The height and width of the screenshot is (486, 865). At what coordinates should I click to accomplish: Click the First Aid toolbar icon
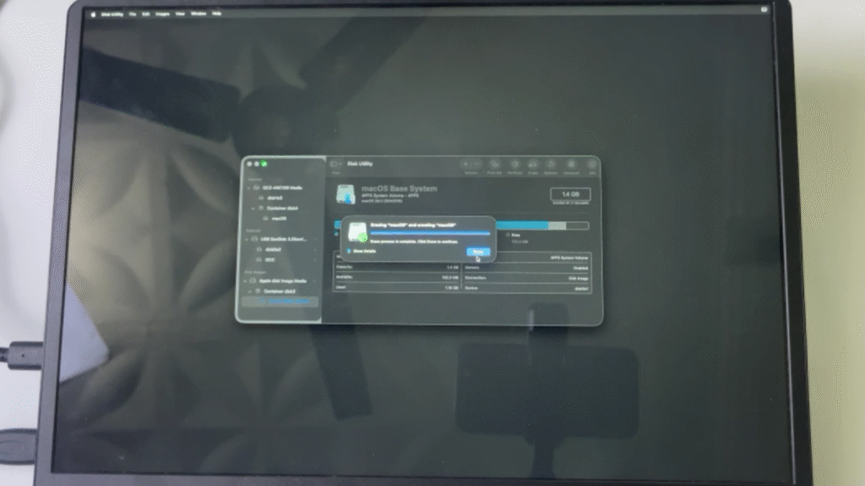coord(494,165)
